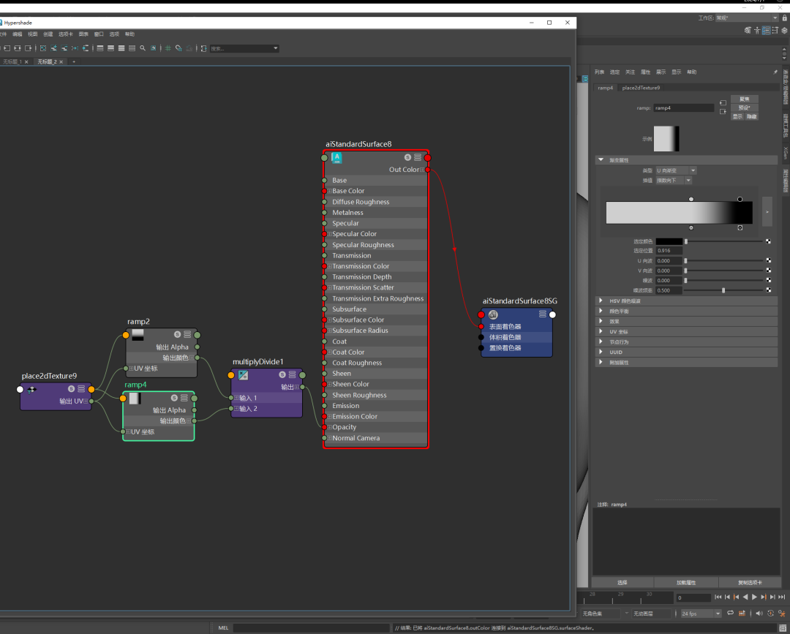790x634 pixels.
Task: Click the multiplyDivide1 node type icon
Action: click(243, 374)
